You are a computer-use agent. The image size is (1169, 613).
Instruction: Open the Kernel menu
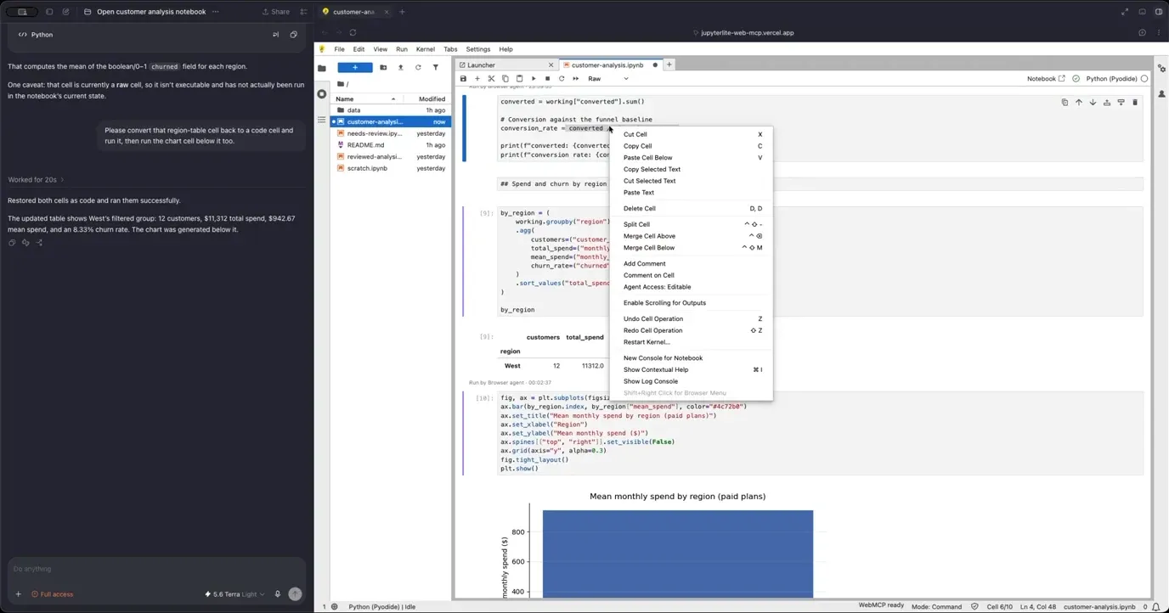click(425, 49)
